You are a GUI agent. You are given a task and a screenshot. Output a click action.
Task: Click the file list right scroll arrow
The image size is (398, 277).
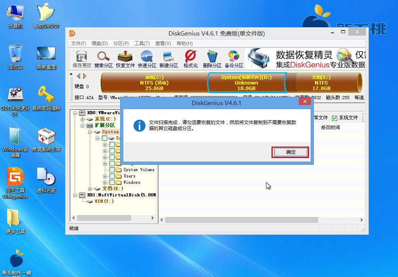pos(362,220)
